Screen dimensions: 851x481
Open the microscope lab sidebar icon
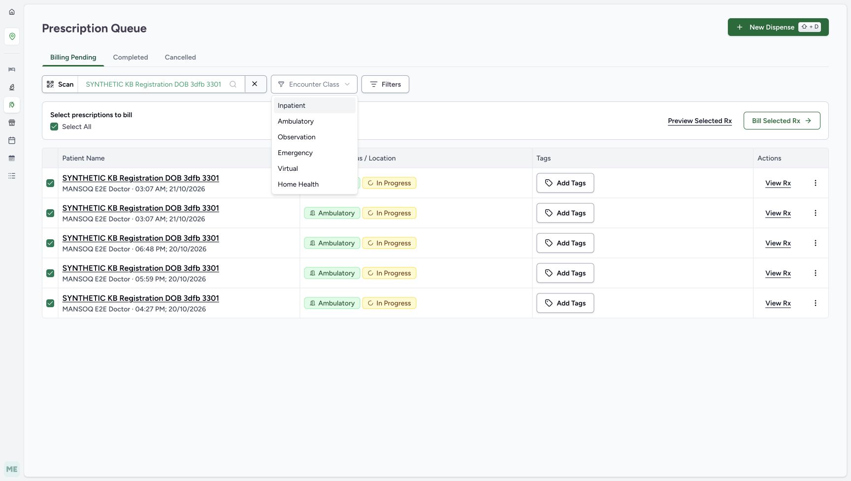[12, 87]
